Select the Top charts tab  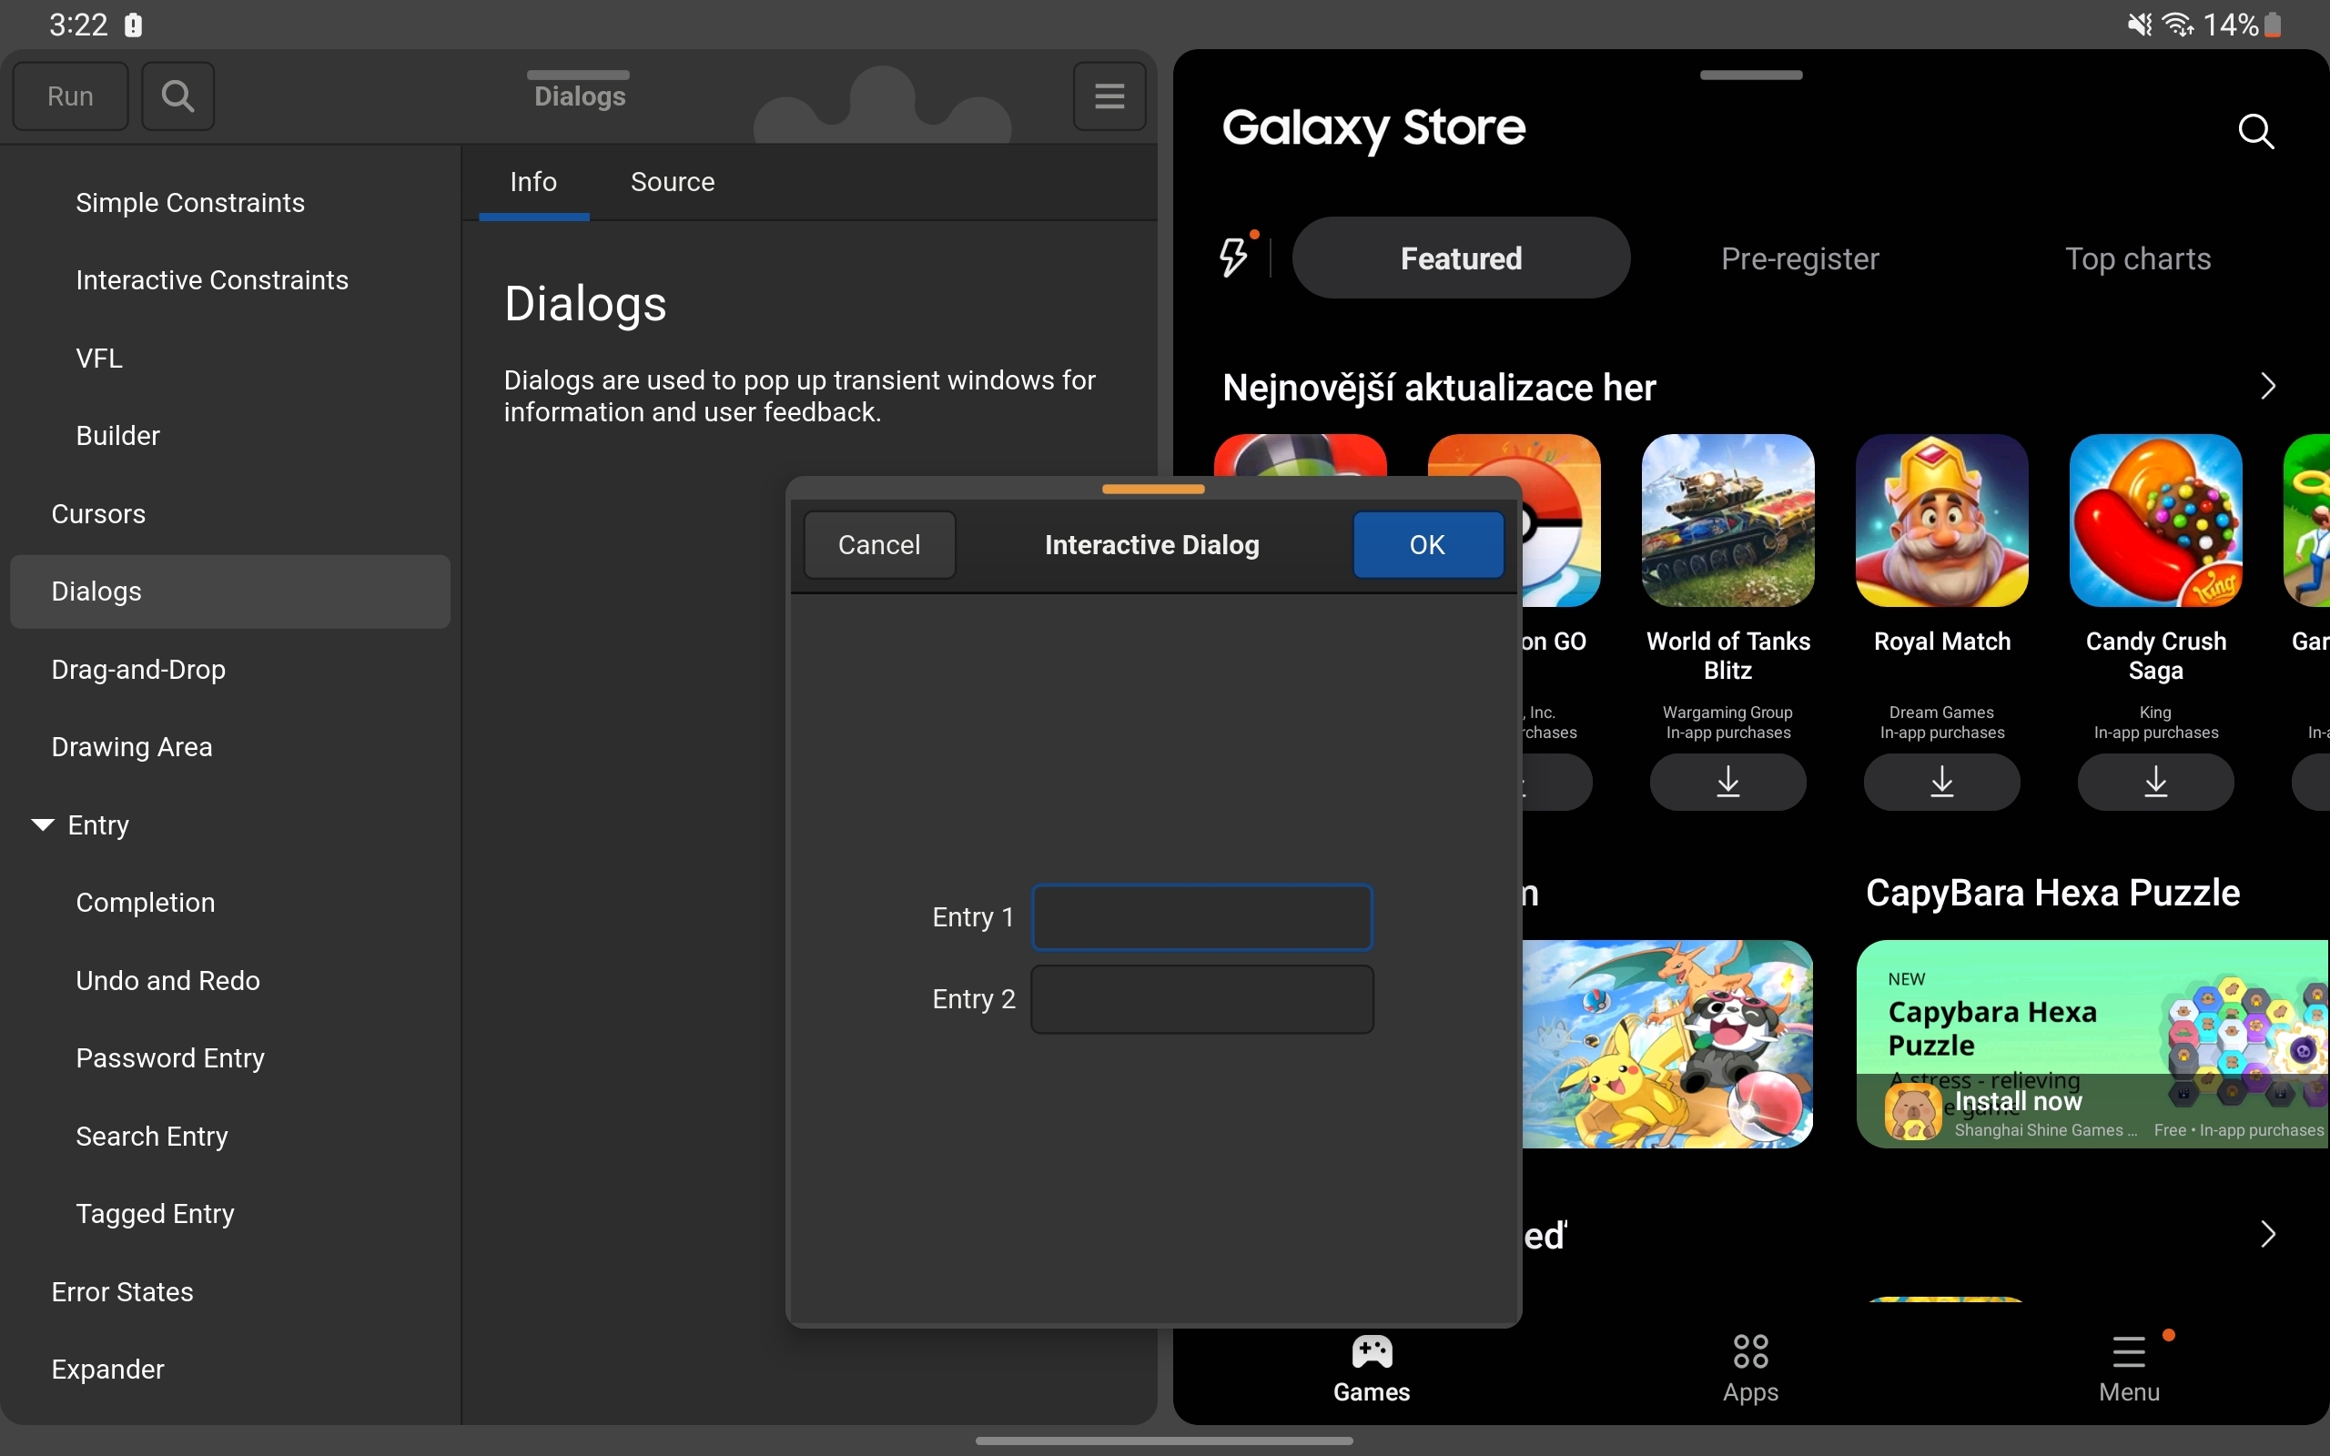pos(2137,258)
